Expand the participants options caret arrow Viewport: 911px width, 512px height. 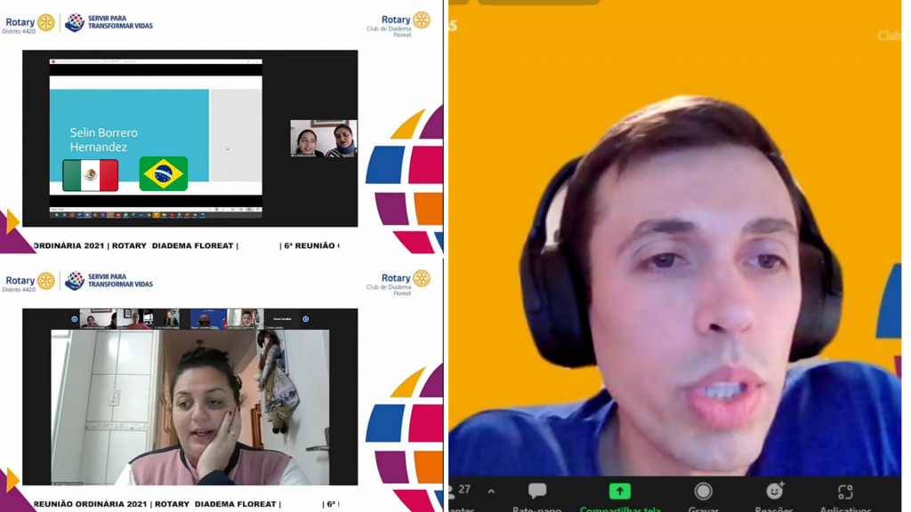pos(491,491)
